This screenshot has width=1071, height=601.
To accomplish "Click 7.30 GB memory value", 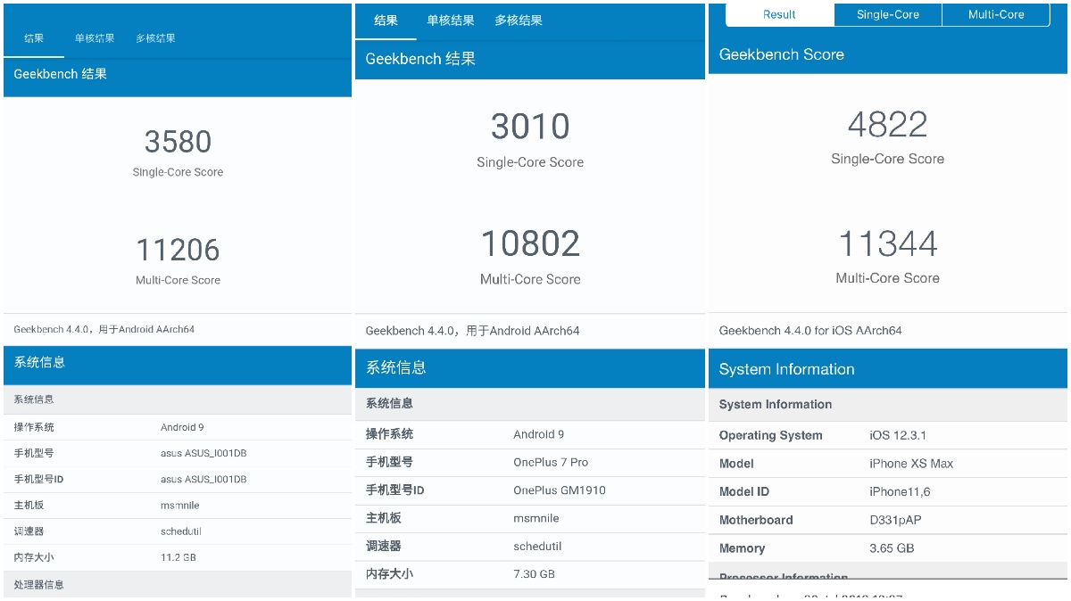I will (x=534, y=574).
